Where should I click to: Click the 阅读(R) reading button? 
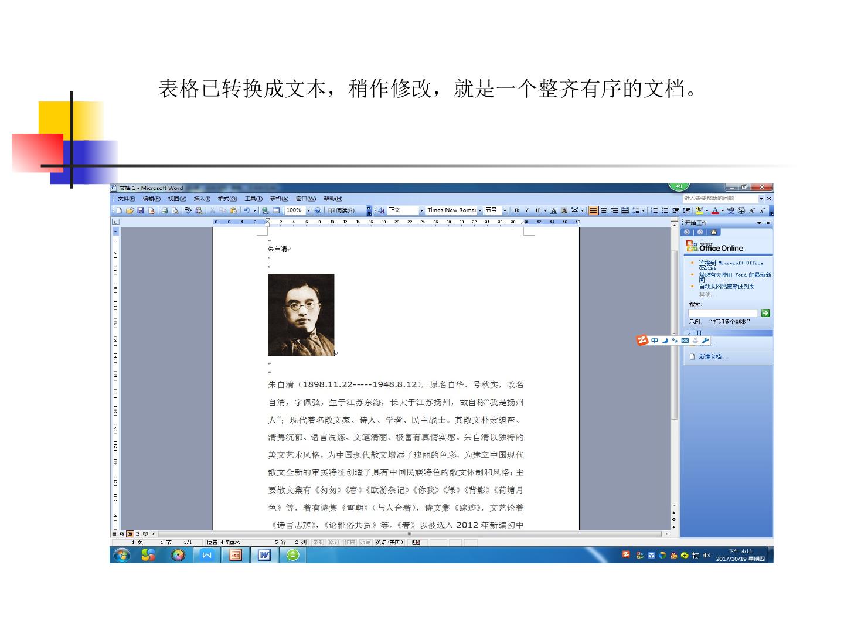(341, 210)
